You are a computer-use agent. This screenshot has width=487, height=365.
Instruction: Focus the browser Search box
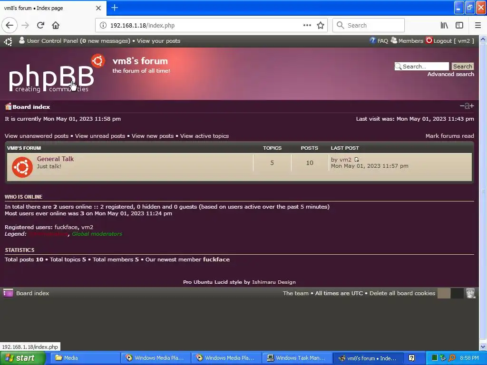point(369,26)
